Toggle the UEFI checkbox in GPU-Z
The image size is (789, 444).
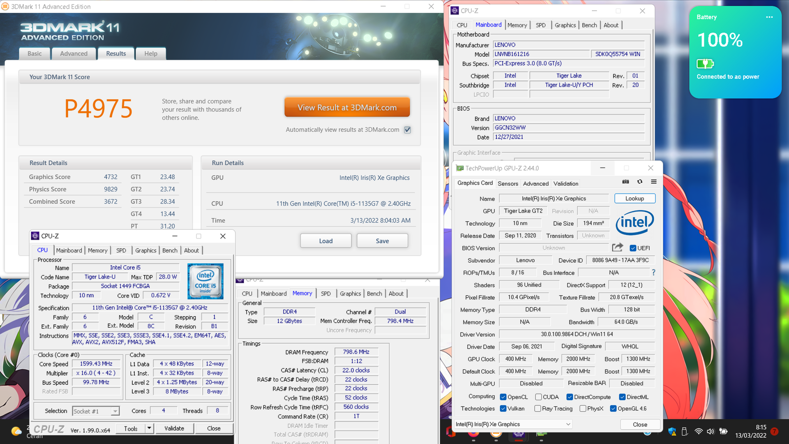tap(633, 248)
